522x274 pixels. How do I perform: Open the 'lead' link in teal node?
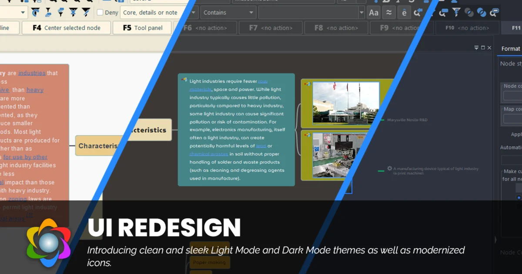coord(261,146)
